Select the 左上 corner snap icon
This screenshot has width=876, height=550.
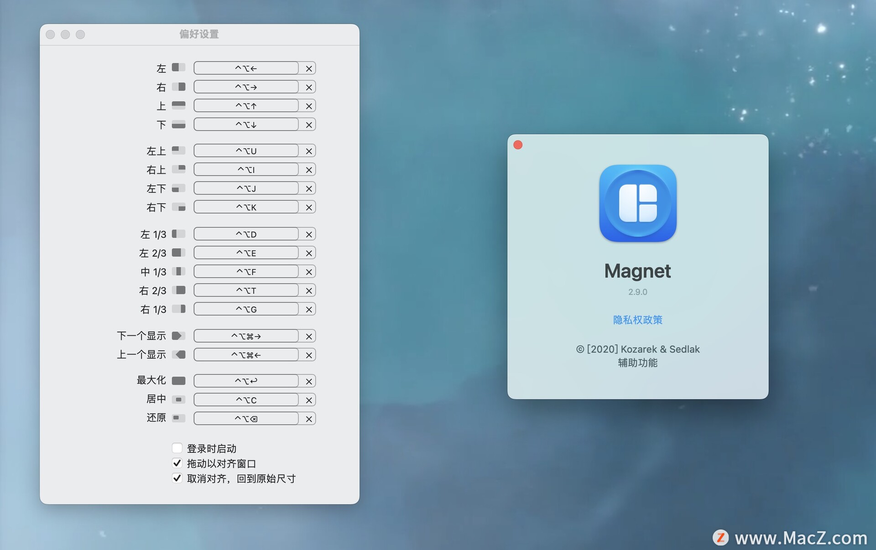(178, 150)
